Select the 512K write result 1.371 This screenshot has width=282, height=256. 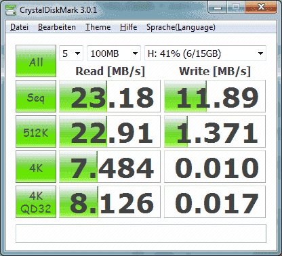point(215,131)
